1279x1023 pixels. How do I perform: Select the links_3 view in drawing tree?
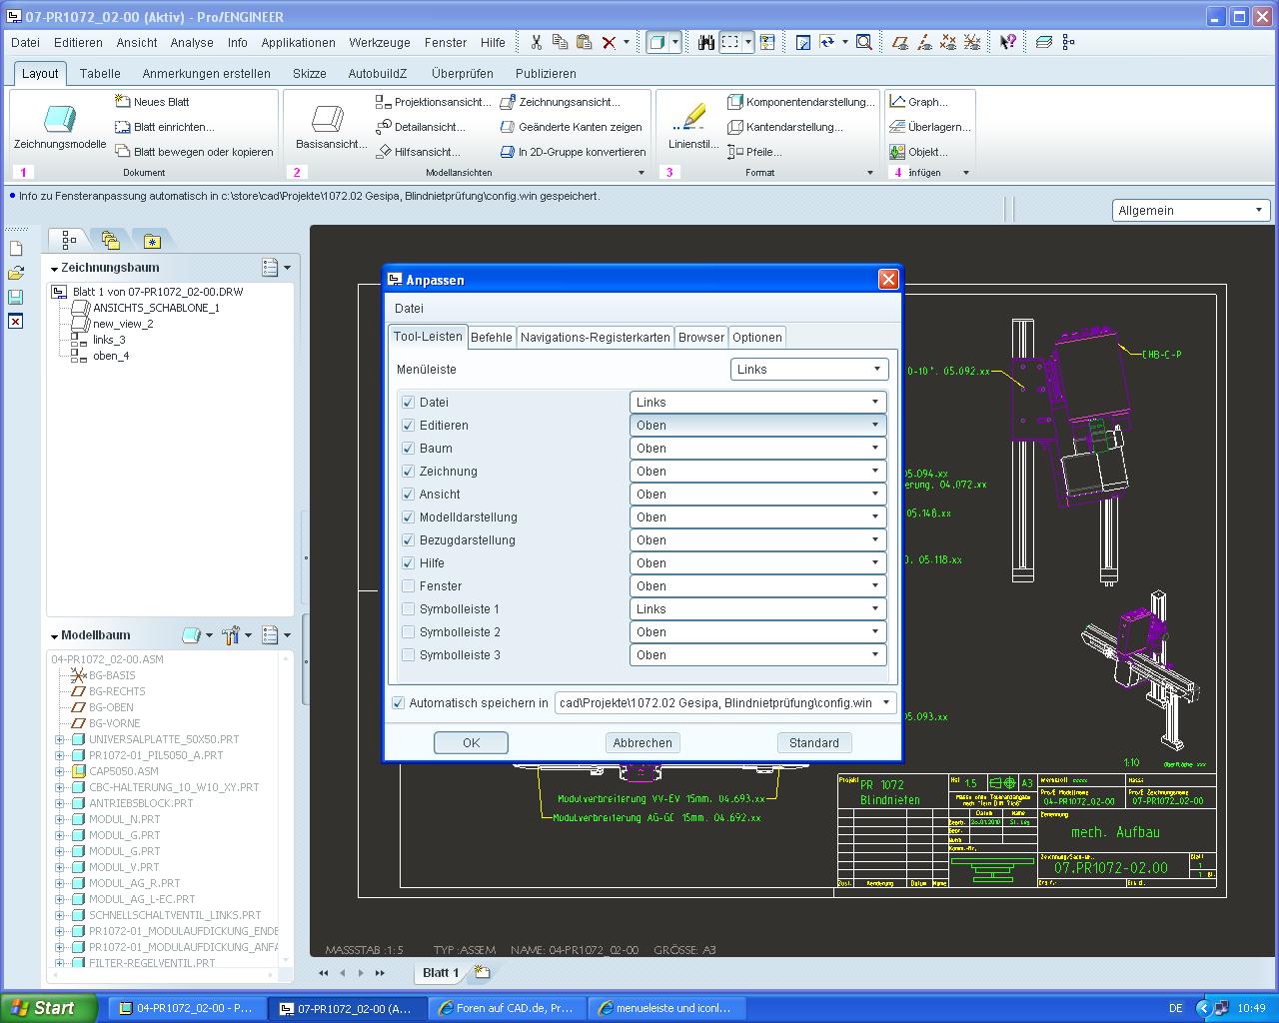(109, 340)
